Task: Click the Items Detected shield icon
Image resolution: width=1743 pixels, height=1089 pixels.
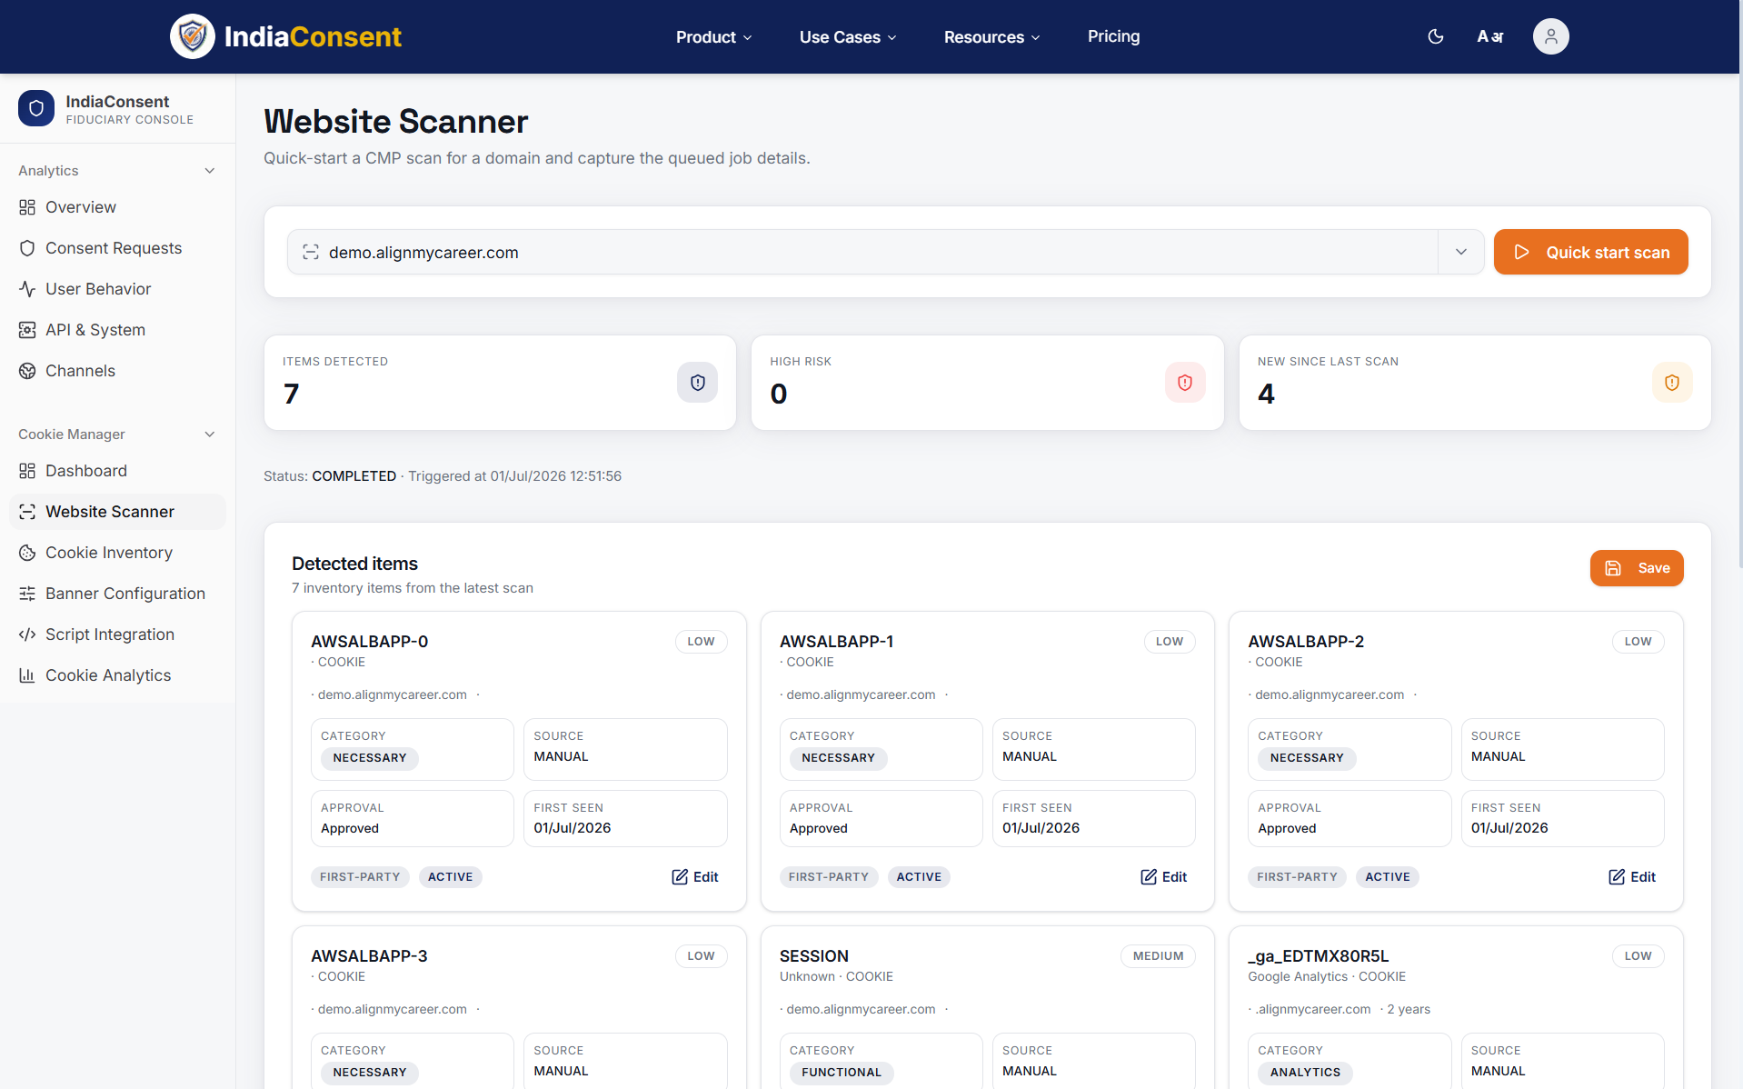Action: pyautogui.click(x=697, y=383)
